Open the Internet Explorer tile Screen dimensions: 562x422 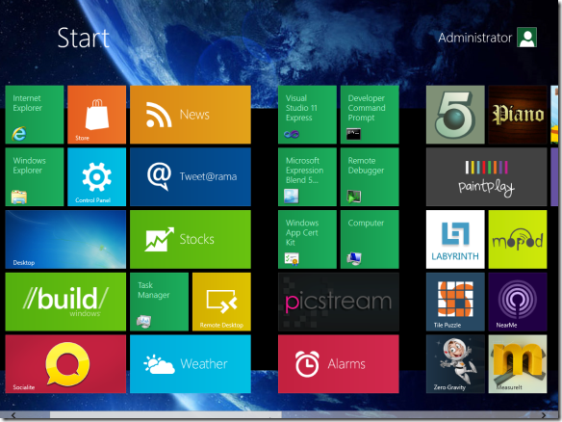click(35, 115)
